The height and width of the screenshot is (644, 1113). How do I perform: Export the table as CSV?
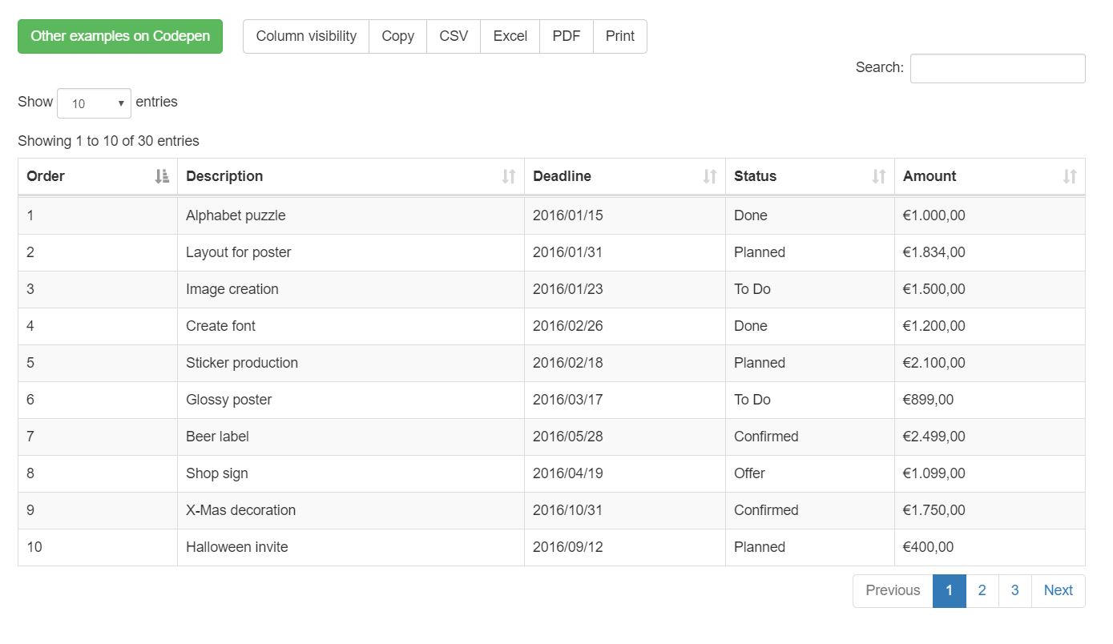pos(454,36)
